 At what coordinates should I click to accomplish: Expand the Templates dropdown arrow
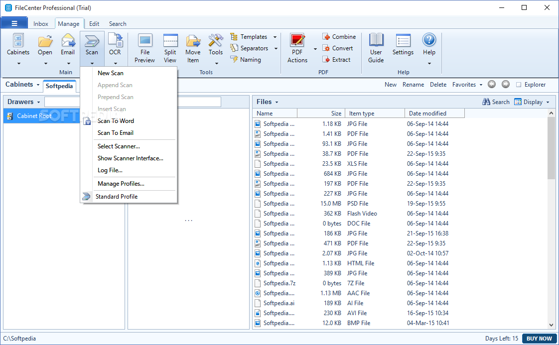275,37
